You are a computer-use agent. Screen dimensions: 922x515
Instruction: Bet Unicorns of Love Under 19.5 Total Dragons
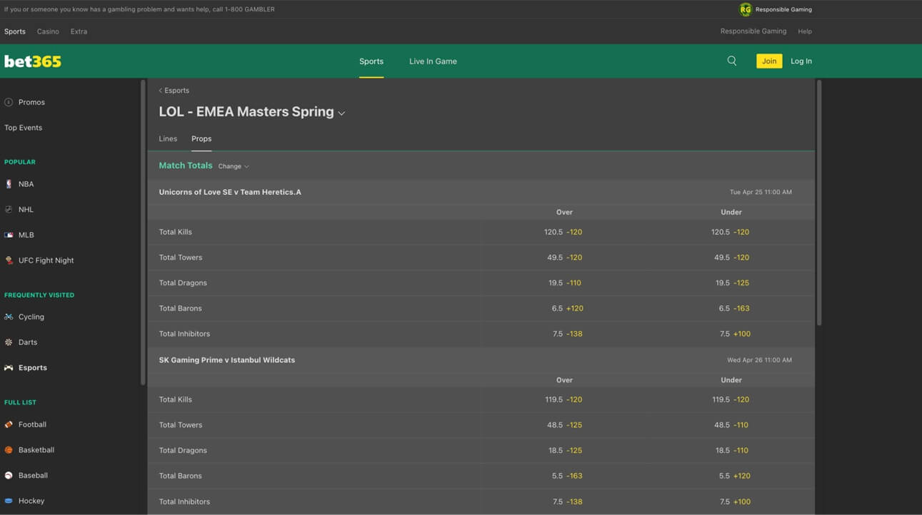coord(732,283)
